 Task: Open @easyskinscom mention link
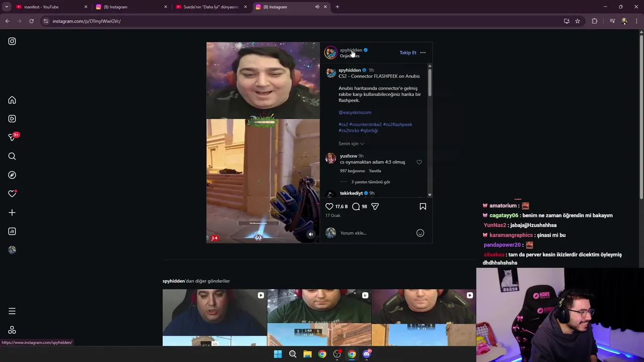pyautogui.click(x=355, y=112)
